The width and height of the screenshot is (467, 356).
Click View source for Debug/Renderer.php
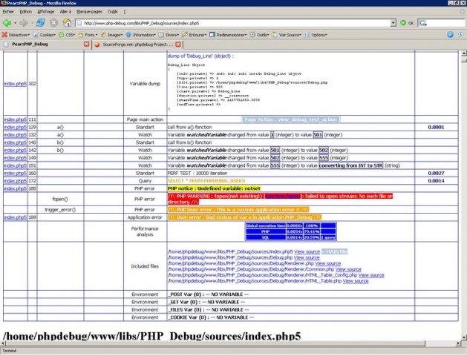coord(328,263)
